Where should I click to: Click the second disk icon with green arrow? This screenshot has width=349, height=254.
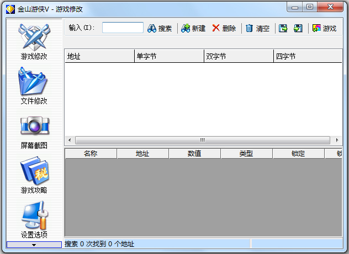point(298,28)
